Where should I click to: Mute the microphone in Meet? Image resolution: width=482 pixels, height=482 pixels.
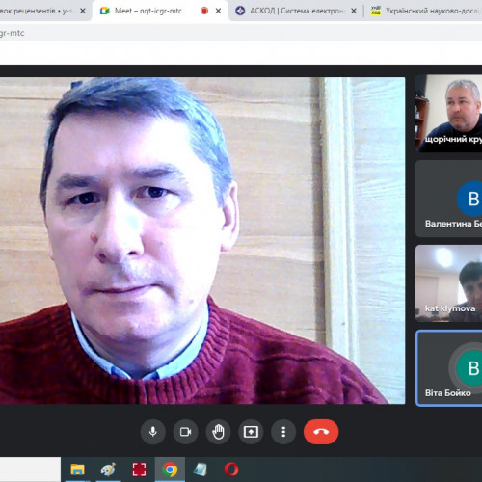[153, 432]
